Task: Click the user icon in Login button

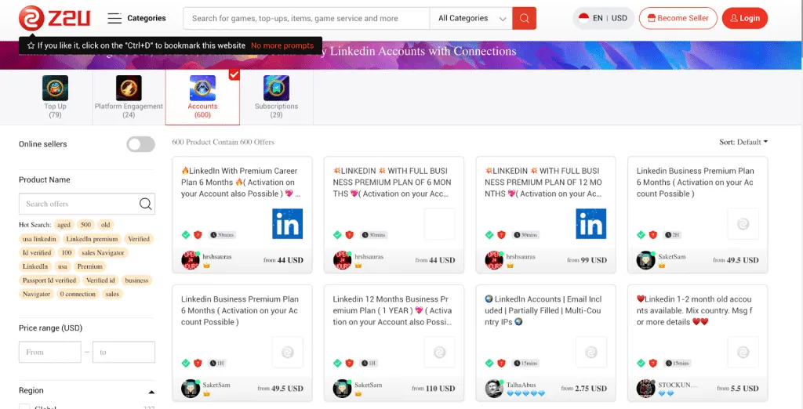Action: pyautogui.click(x=734, y=19)
